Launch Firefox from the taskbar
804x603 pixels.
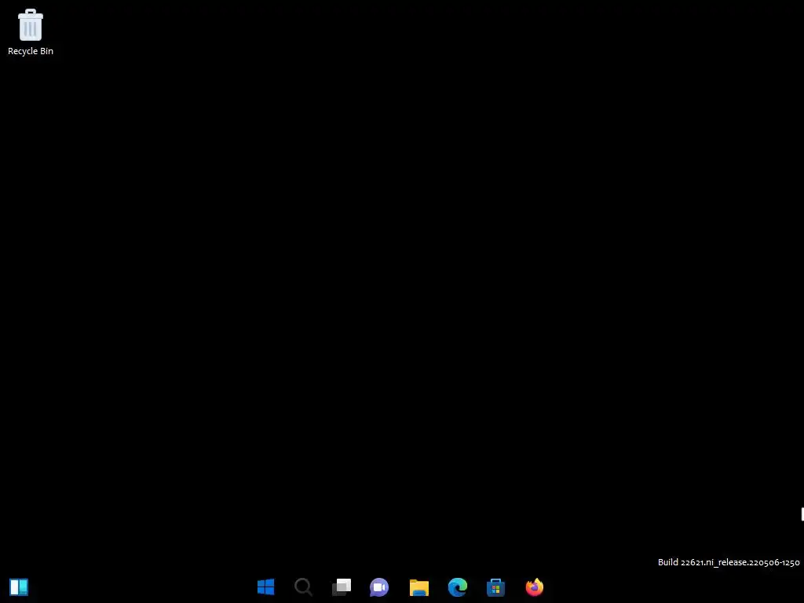tap(534, 587)
